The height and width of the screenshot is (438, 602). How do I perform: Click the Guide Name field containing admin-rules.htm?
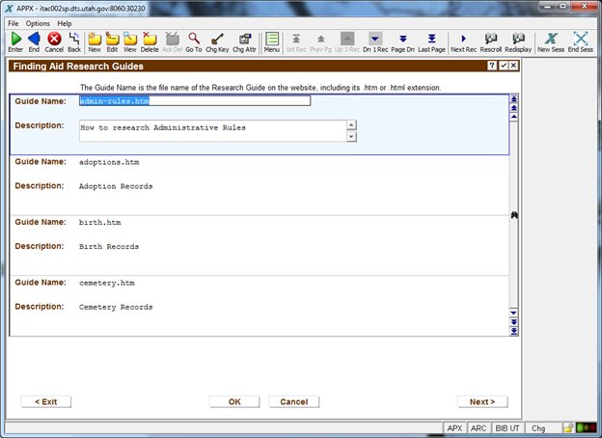(194, 100)
